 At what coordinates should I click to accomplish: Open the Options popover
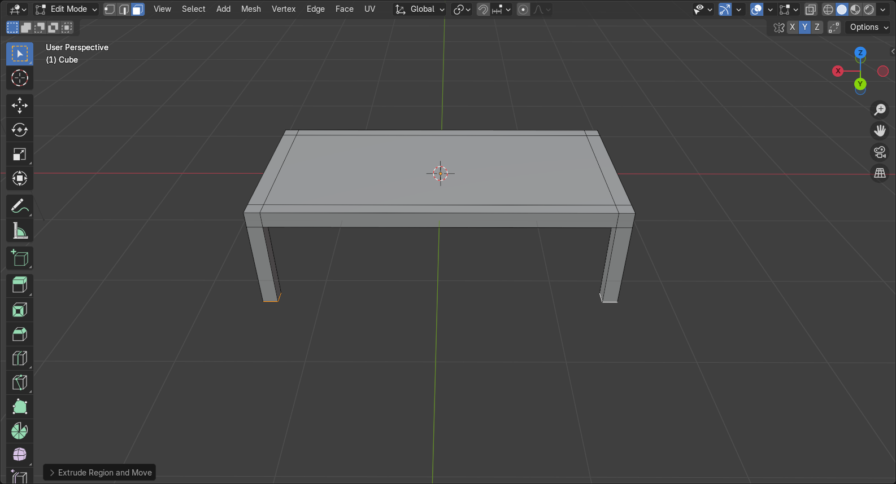coord(868,27)
